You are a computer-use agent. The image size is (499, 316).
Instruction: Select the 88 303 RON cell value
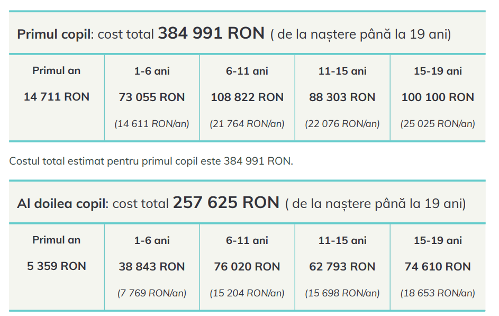coord(342,97)
